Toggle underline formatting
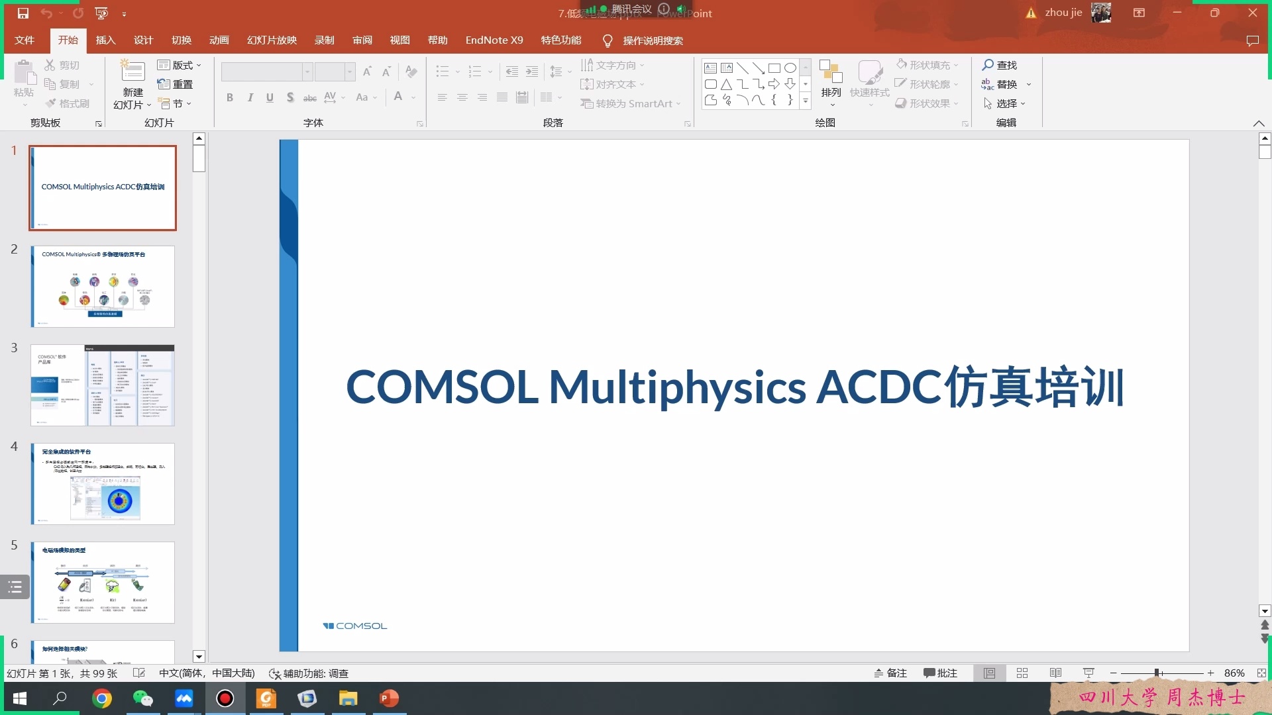 pyautogui.click(x=270, y=97)
